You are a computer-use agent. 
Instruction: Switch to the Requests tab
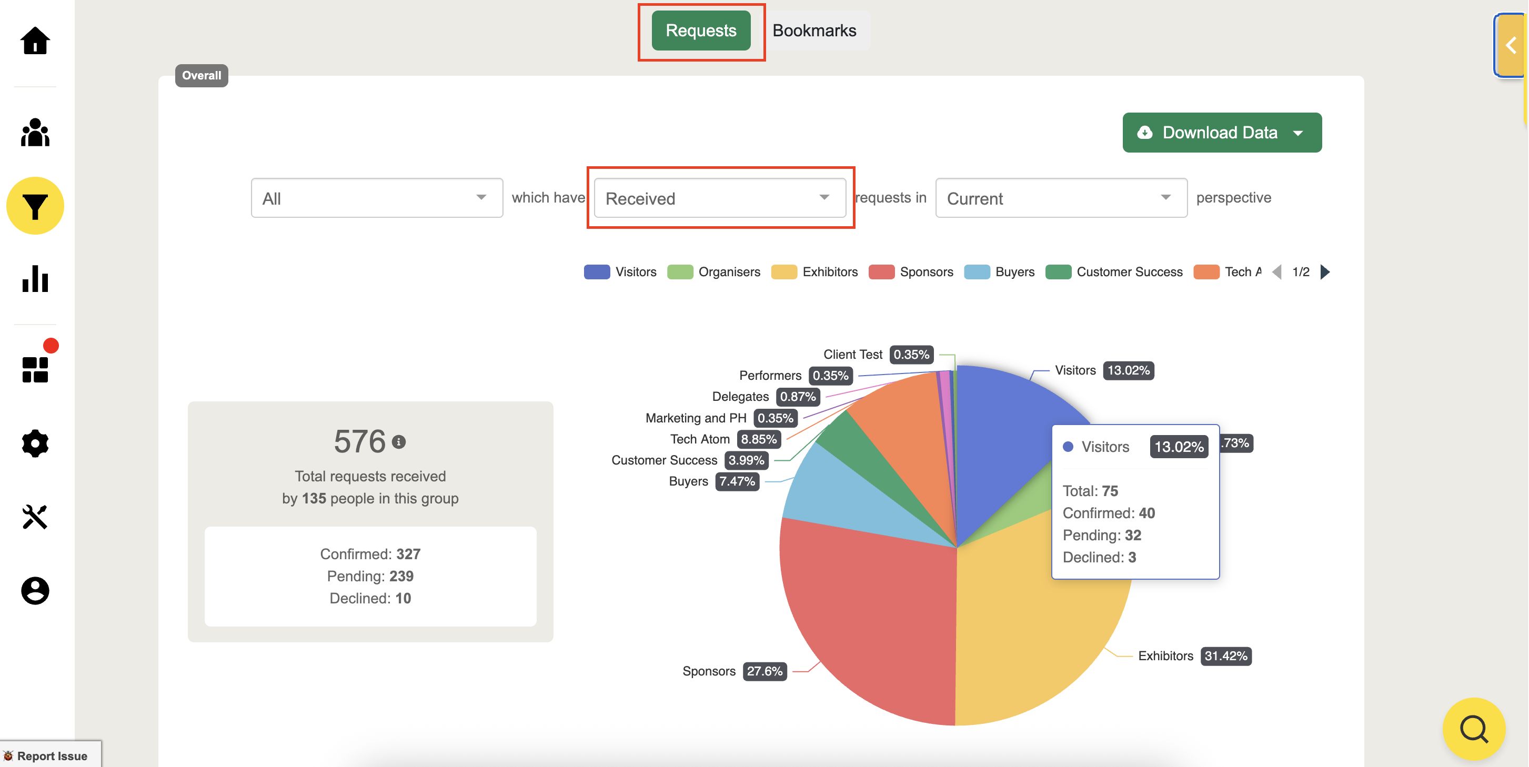(700, 31)
